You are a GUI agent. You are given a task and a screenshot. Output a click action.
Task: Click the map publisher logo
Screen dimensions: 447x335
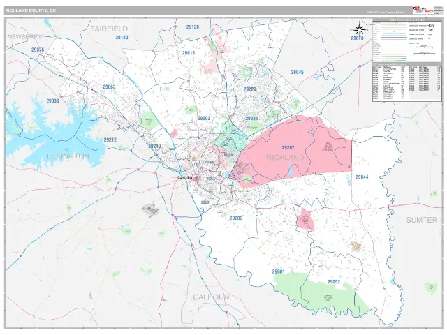tap(423, 10)
